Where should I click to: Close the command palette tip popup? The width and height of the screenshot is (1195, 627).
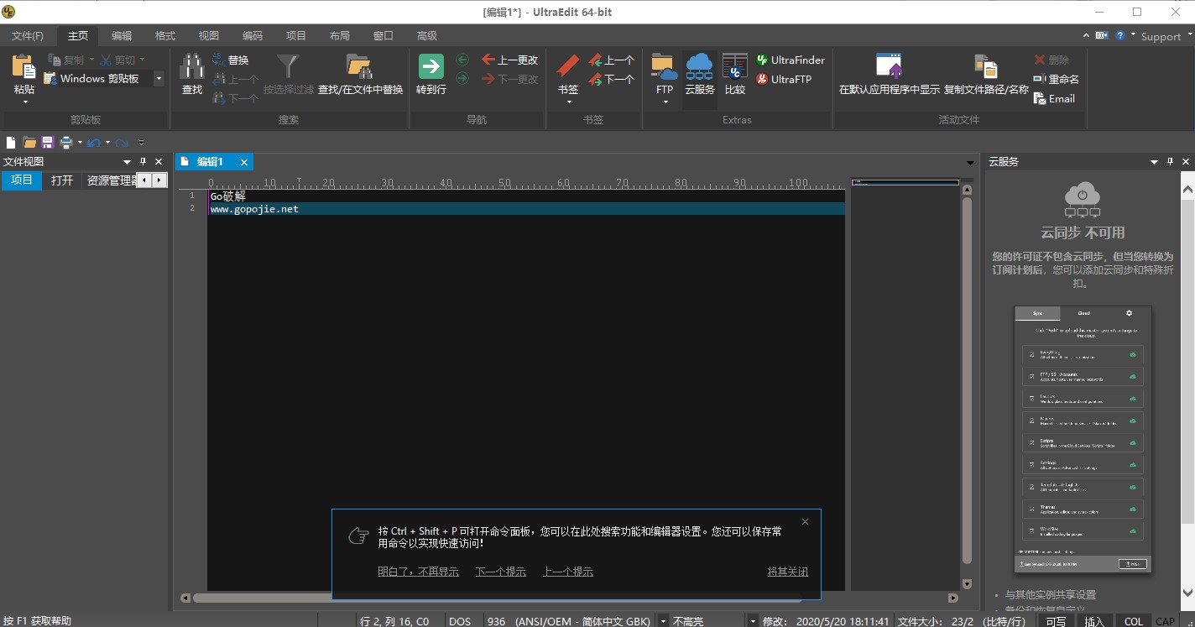pyautogui.click(x=806, y=522)
